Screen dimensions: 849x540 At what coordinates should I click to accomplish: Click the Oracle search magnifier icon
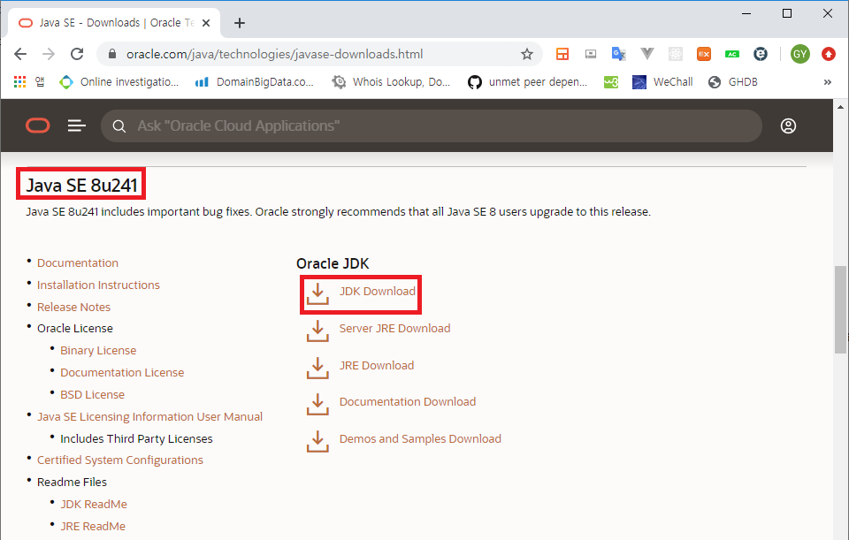[x=119, y=126]
